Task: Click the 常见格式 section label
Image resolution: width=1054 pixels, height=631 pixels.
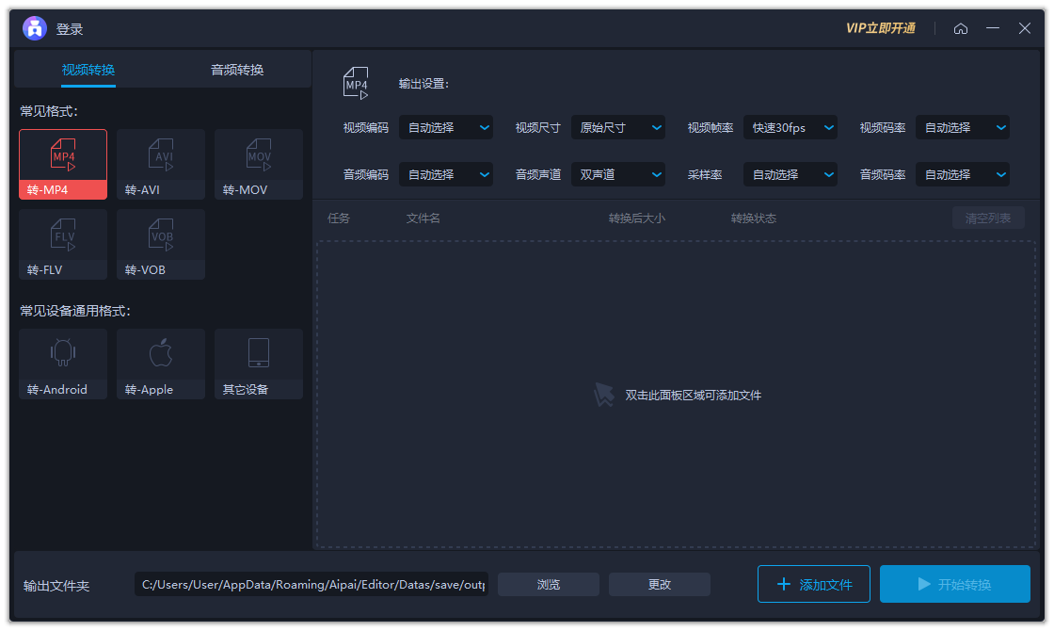Action: click(x=48, y=111)
